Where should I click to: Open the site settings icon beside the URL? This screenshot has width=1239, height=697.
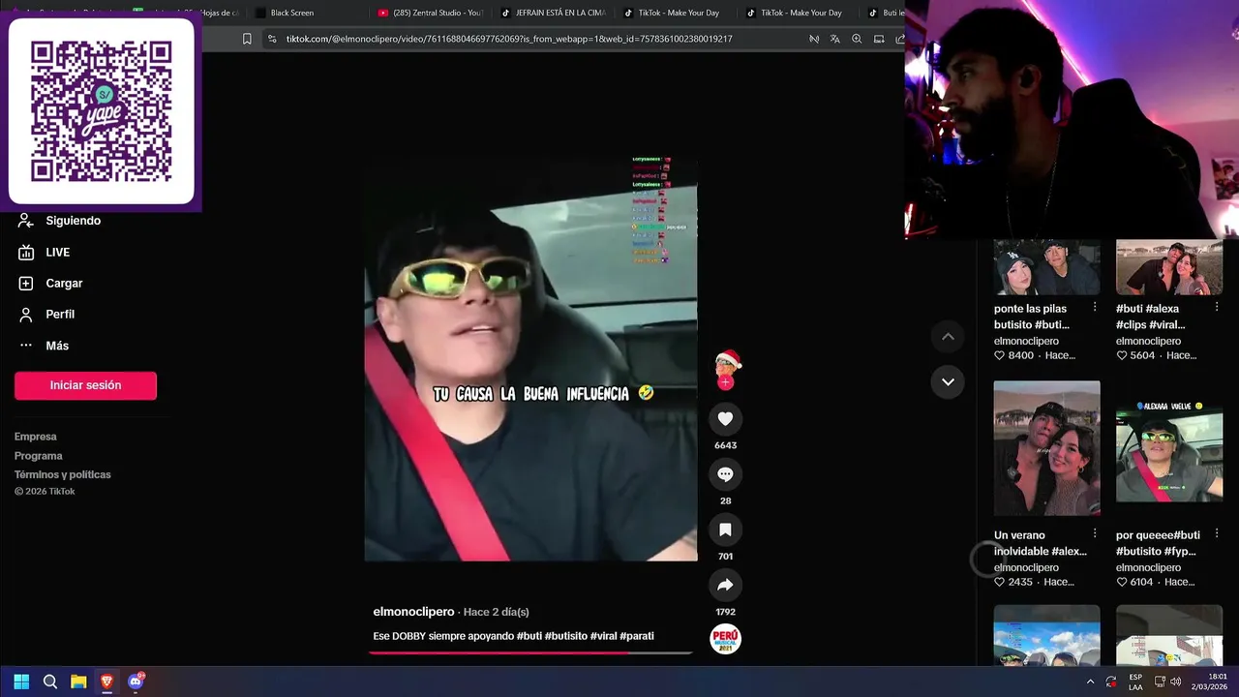[x=272, y=39]
